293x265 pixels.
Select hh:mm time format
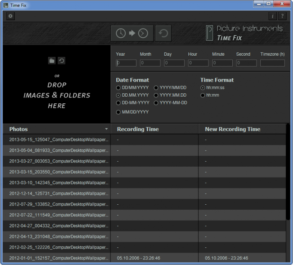[x=203, y=95]
